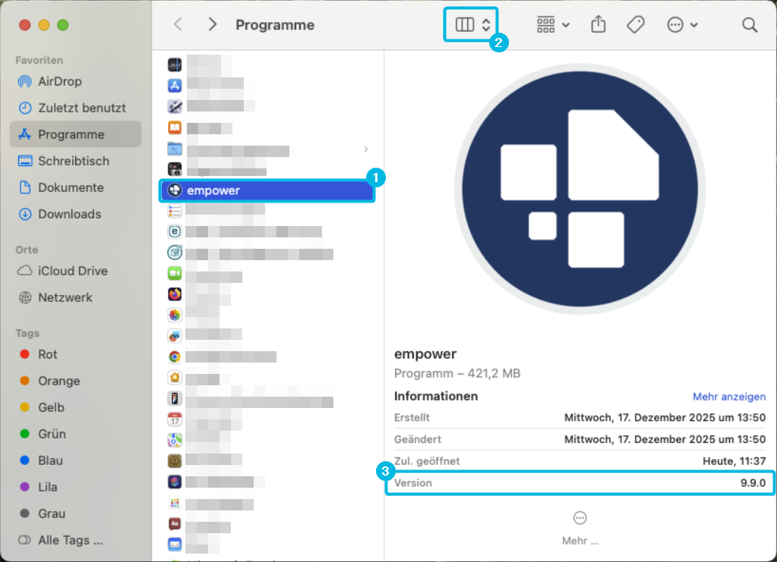Viewport: 777px width, 562px height.
Task: Select the Grau tag
Action: pos(75,513)
